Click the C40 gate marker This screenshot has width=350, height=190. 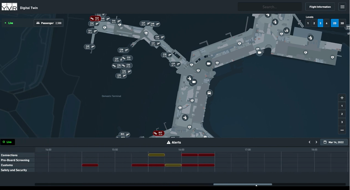click(x=89, y=47)
